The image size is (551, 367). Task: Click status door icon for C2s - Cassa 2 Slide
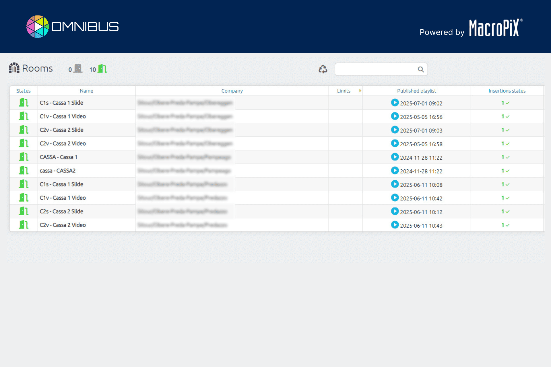(x=24, y=211)
